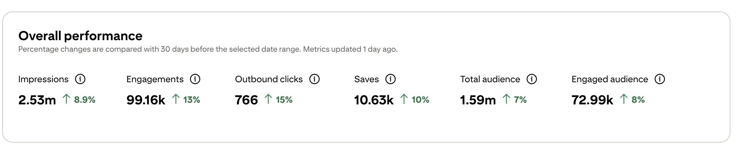The height and width of the screenshot is (149, 741).
Task: Click the percentage changes description text
Action: click(x=208, y=49)
